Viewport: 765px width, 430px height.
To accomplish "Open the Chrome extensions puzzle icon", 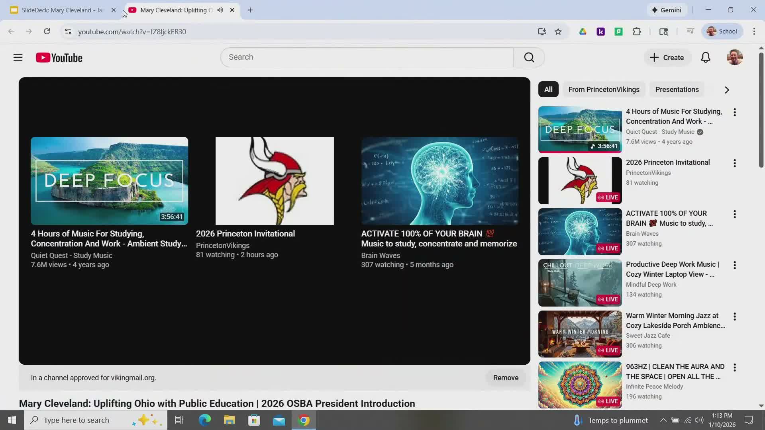I will pyautogui.click(x=637, y=31).
